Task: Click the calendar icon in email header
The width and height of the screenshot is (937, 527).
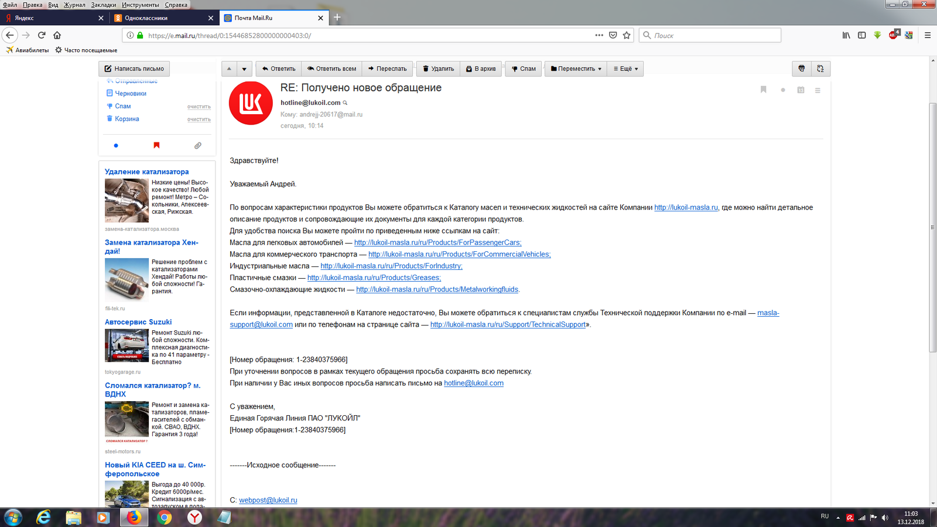Action: tap(801, 90)
